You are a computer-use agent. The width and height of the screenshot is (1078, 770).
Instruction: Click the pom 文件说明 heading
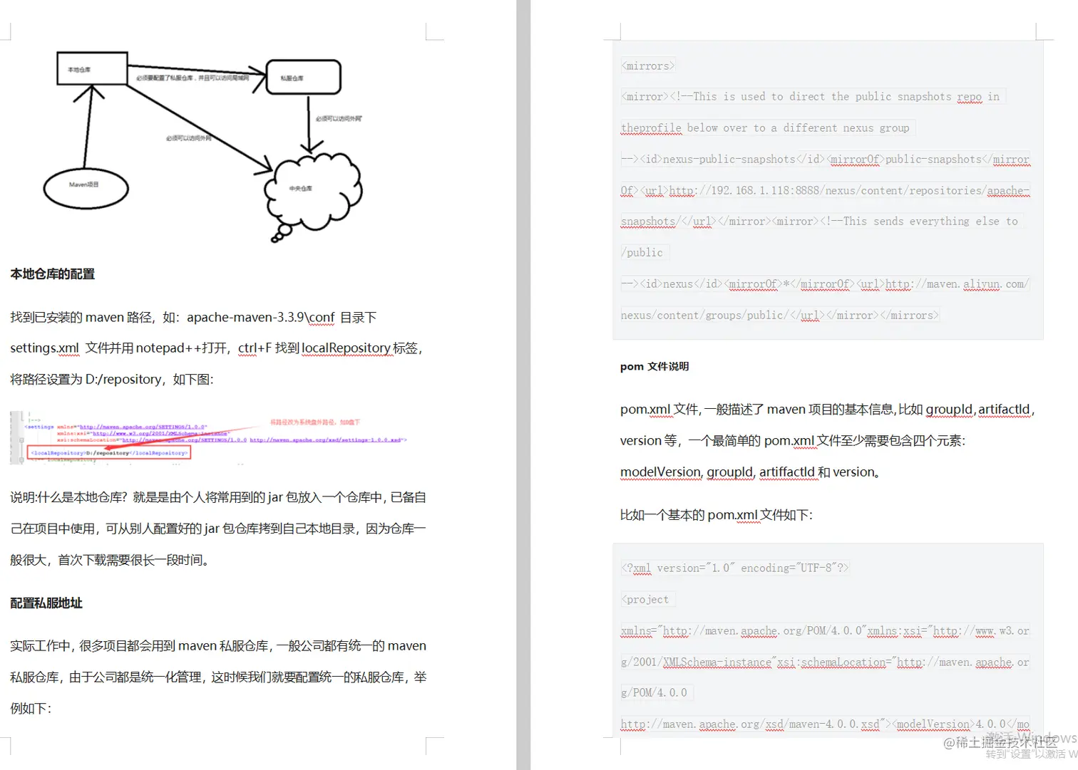(x=654, y=366)
